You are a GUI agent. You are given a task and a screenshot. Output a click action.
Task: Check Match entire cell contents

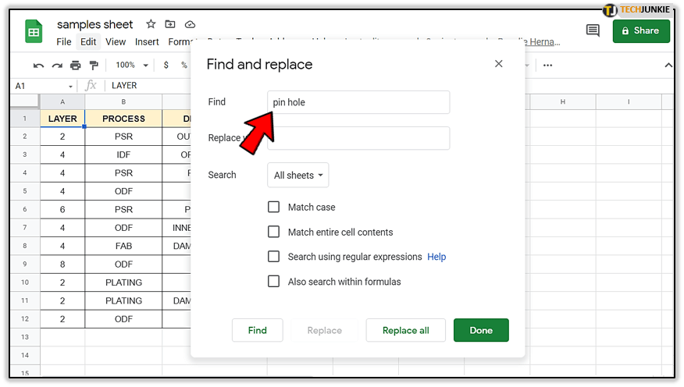pos(274,232)
